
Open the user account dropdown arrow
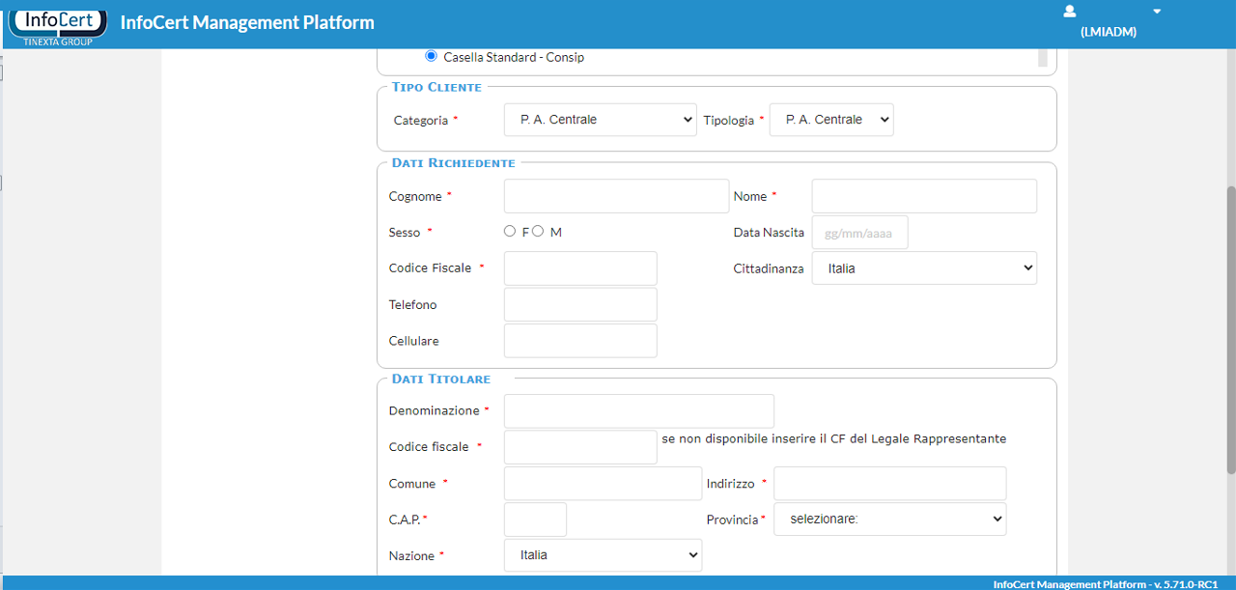coord(1157,12)
